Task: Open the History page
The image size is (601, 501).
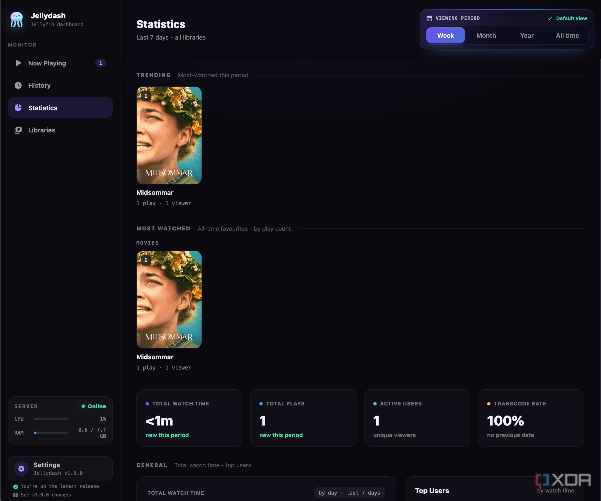Action: coord(60,85)
